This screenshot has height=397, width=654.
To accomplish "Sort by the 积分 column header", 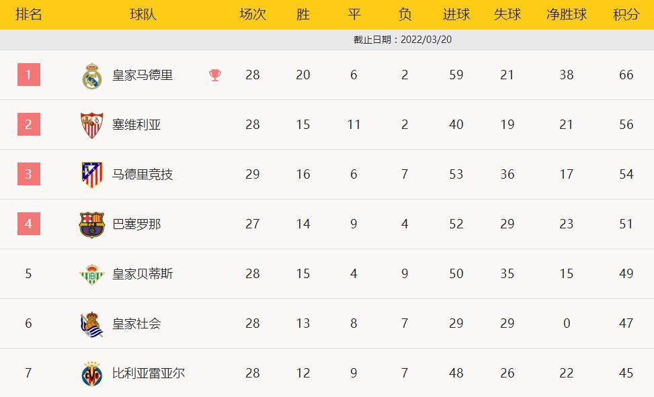I will point(626,14).
